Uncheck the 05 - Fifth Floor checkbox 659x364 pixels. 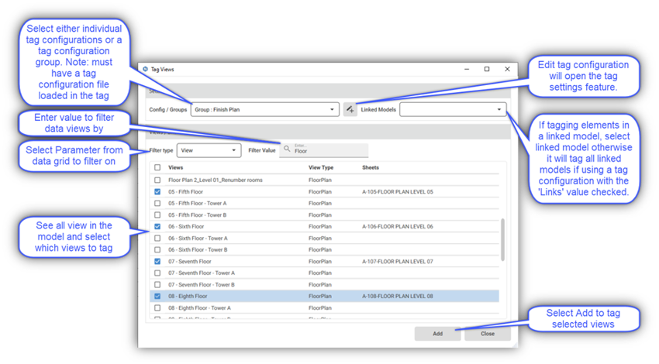tap(157, 192)
